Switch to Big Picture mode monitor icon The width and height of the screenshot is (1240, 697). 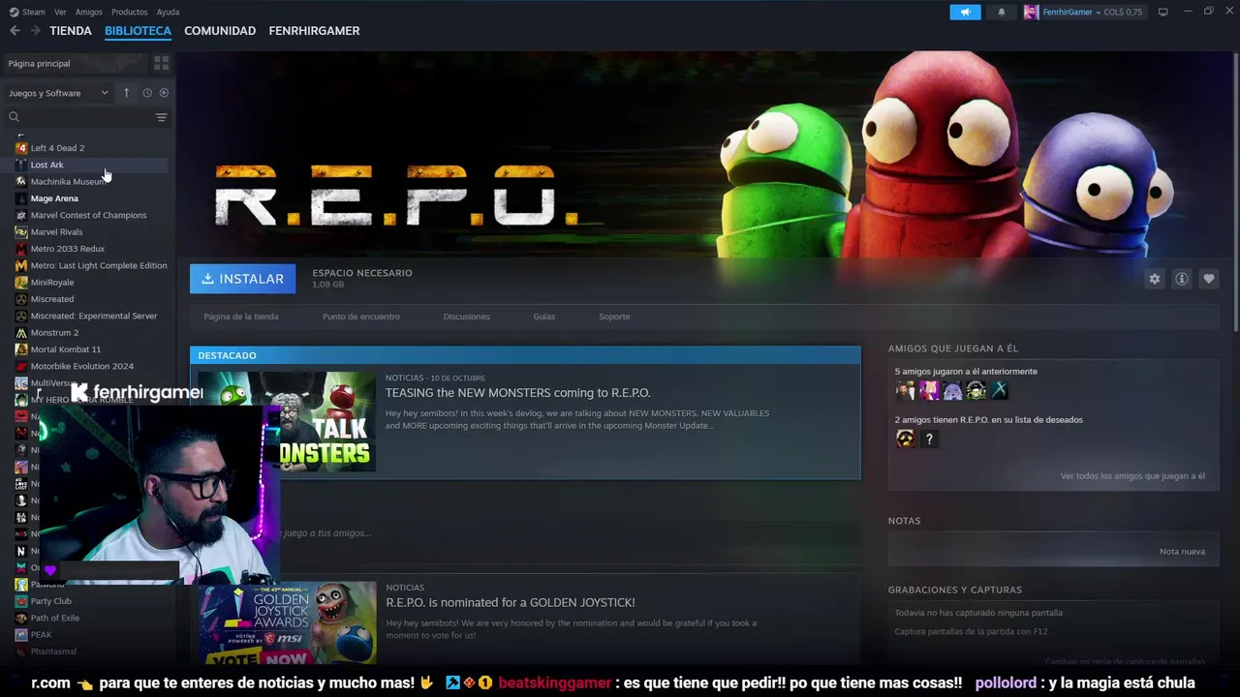tap(1162, 12)
